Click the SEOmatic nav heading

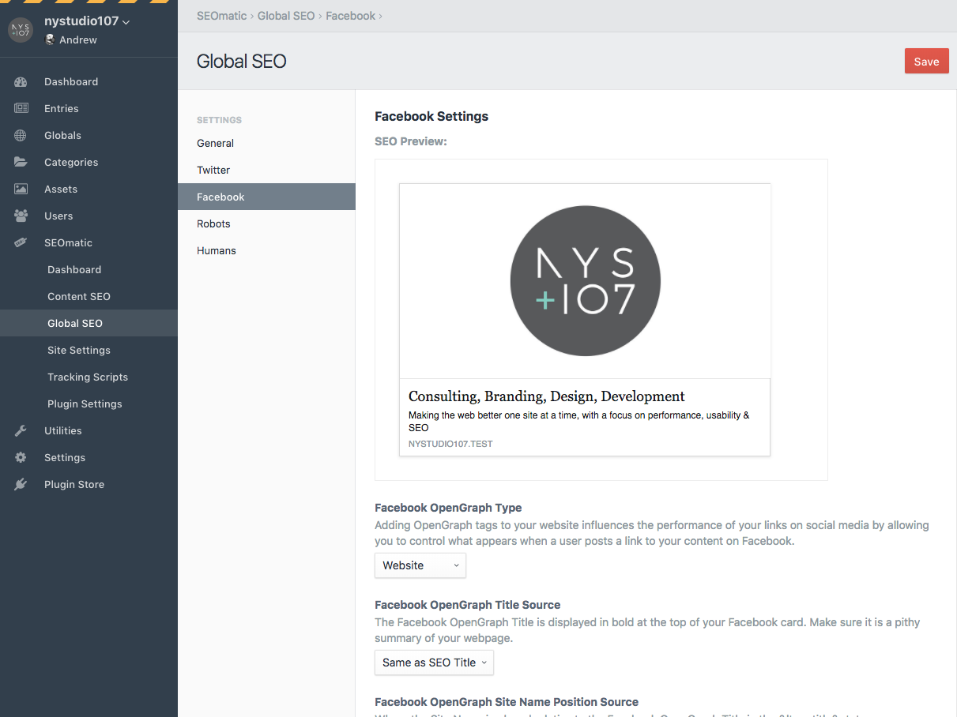coord(68,242)
